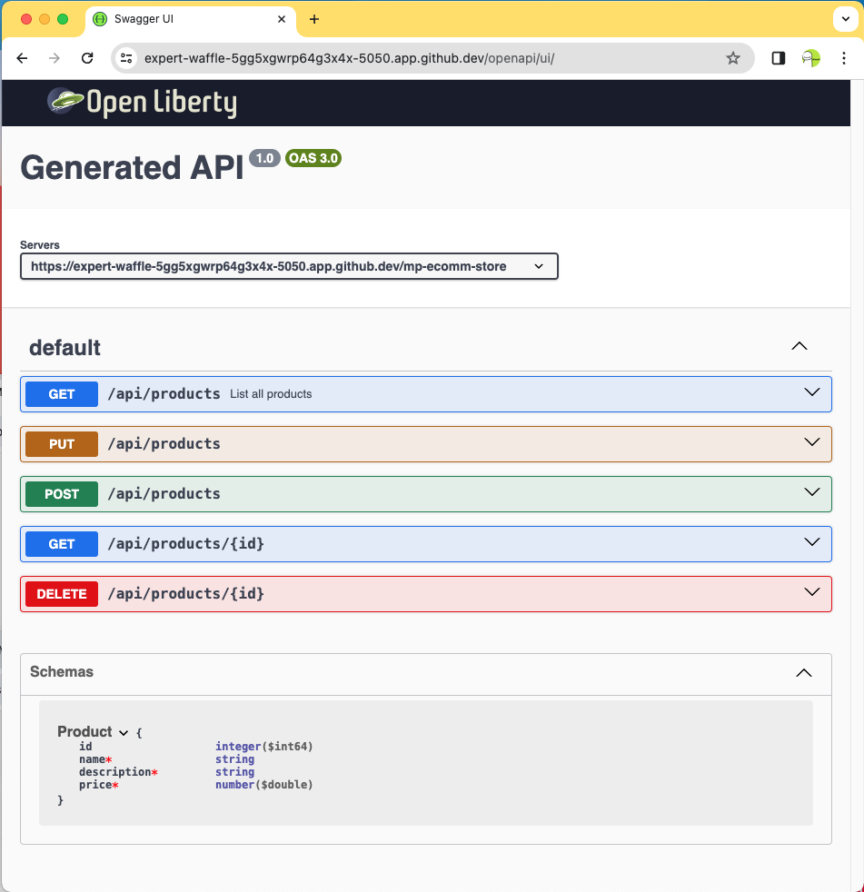Image resolution: width=864 pixels, height=892 pixels.
Task: Click the orange PUT method badge
Action: pyautogui.click(x=62, y=444)
